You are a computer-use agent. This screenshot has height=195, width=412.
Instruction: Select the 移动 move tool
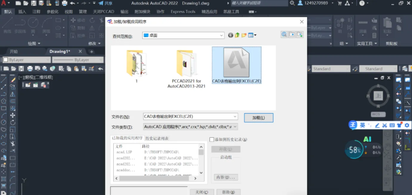pyautogui.click(x=78, y=20)
